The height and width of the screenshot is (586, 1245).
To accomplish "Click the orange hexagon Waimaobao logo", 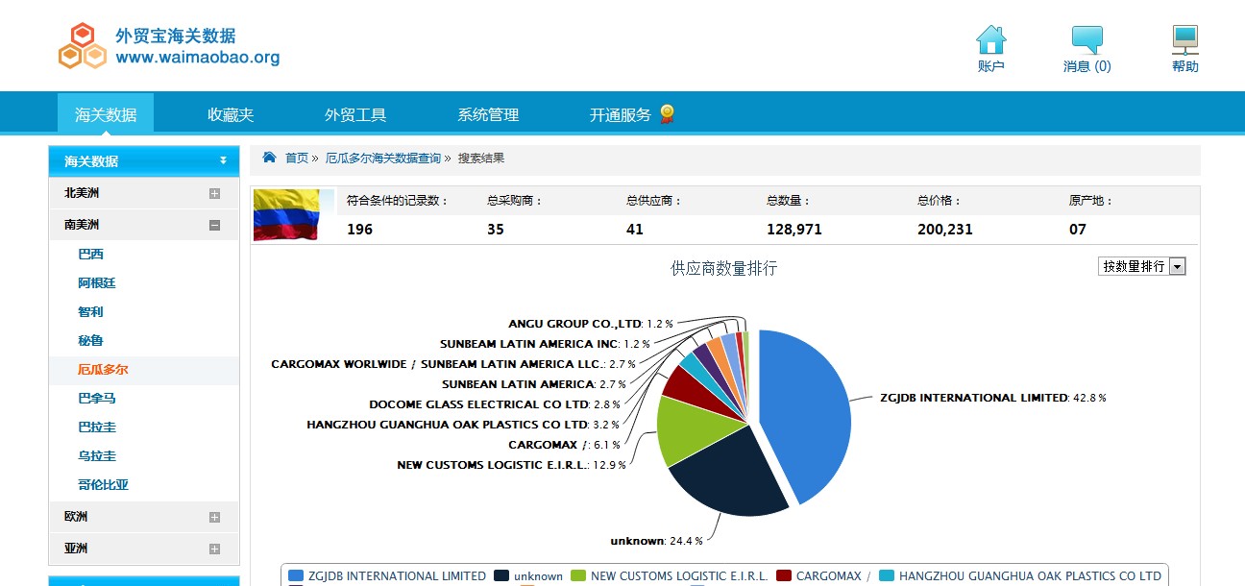I will (82, 46).
